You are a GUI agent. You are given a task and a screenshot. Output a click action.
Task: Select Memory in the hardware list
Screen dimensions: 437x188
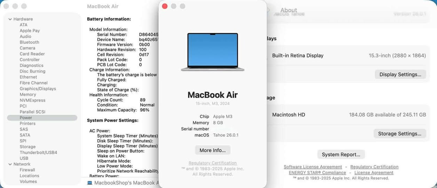pyautogui.click(x=28, y=94)
